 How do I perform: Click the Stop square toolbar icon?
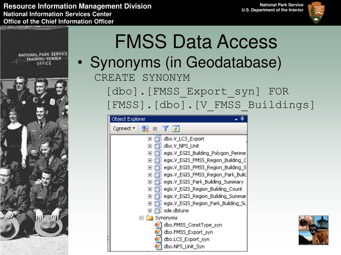pyautogui.click(x=155, y=129)
